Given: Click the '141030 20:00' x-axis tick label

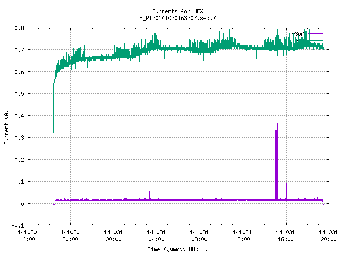Looking at the screenshot, I should point(70,236).
